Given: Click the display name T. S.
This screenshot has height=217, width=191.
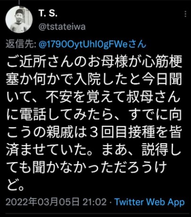Looking at the screenshot, I should 48,13.
